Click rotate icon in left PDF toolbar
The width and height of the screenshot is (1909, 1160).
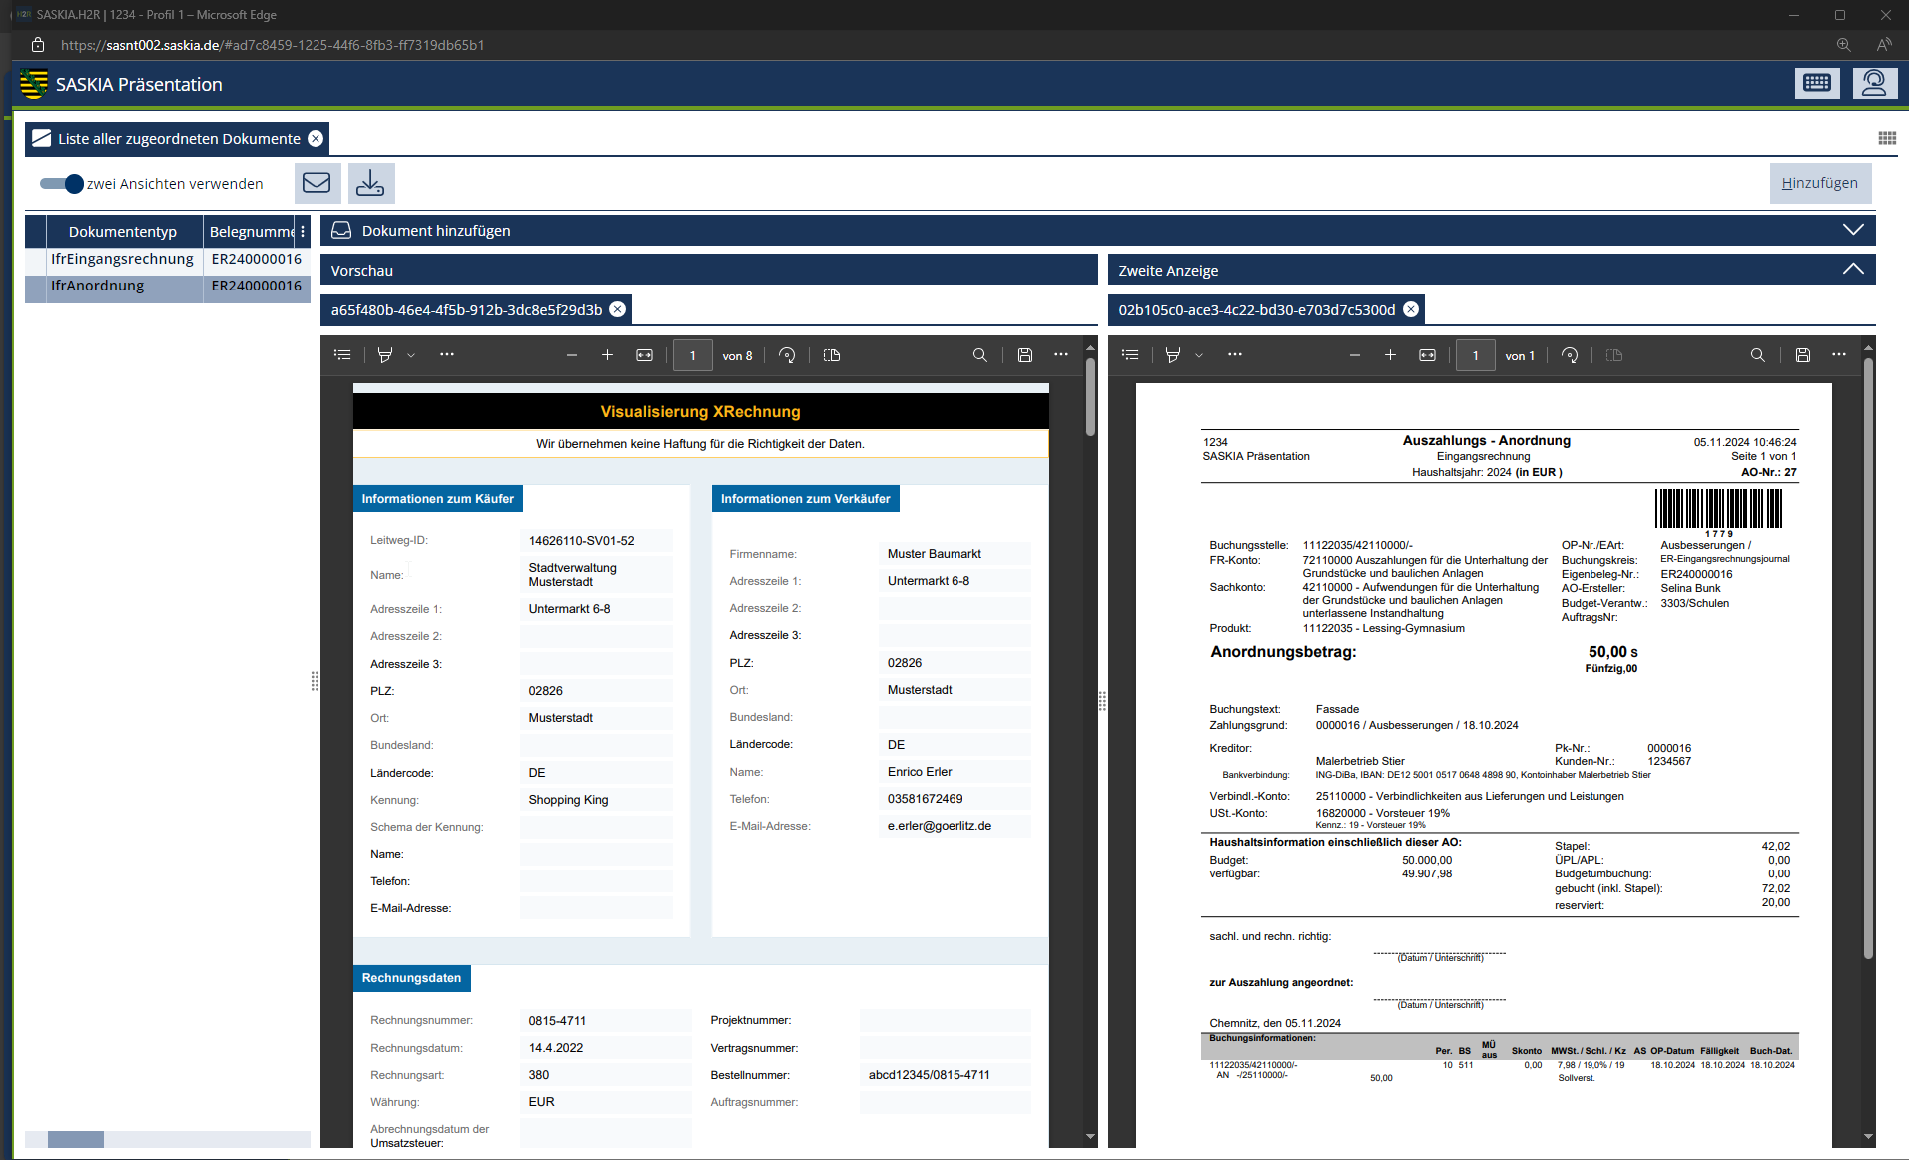pos(787,355)
